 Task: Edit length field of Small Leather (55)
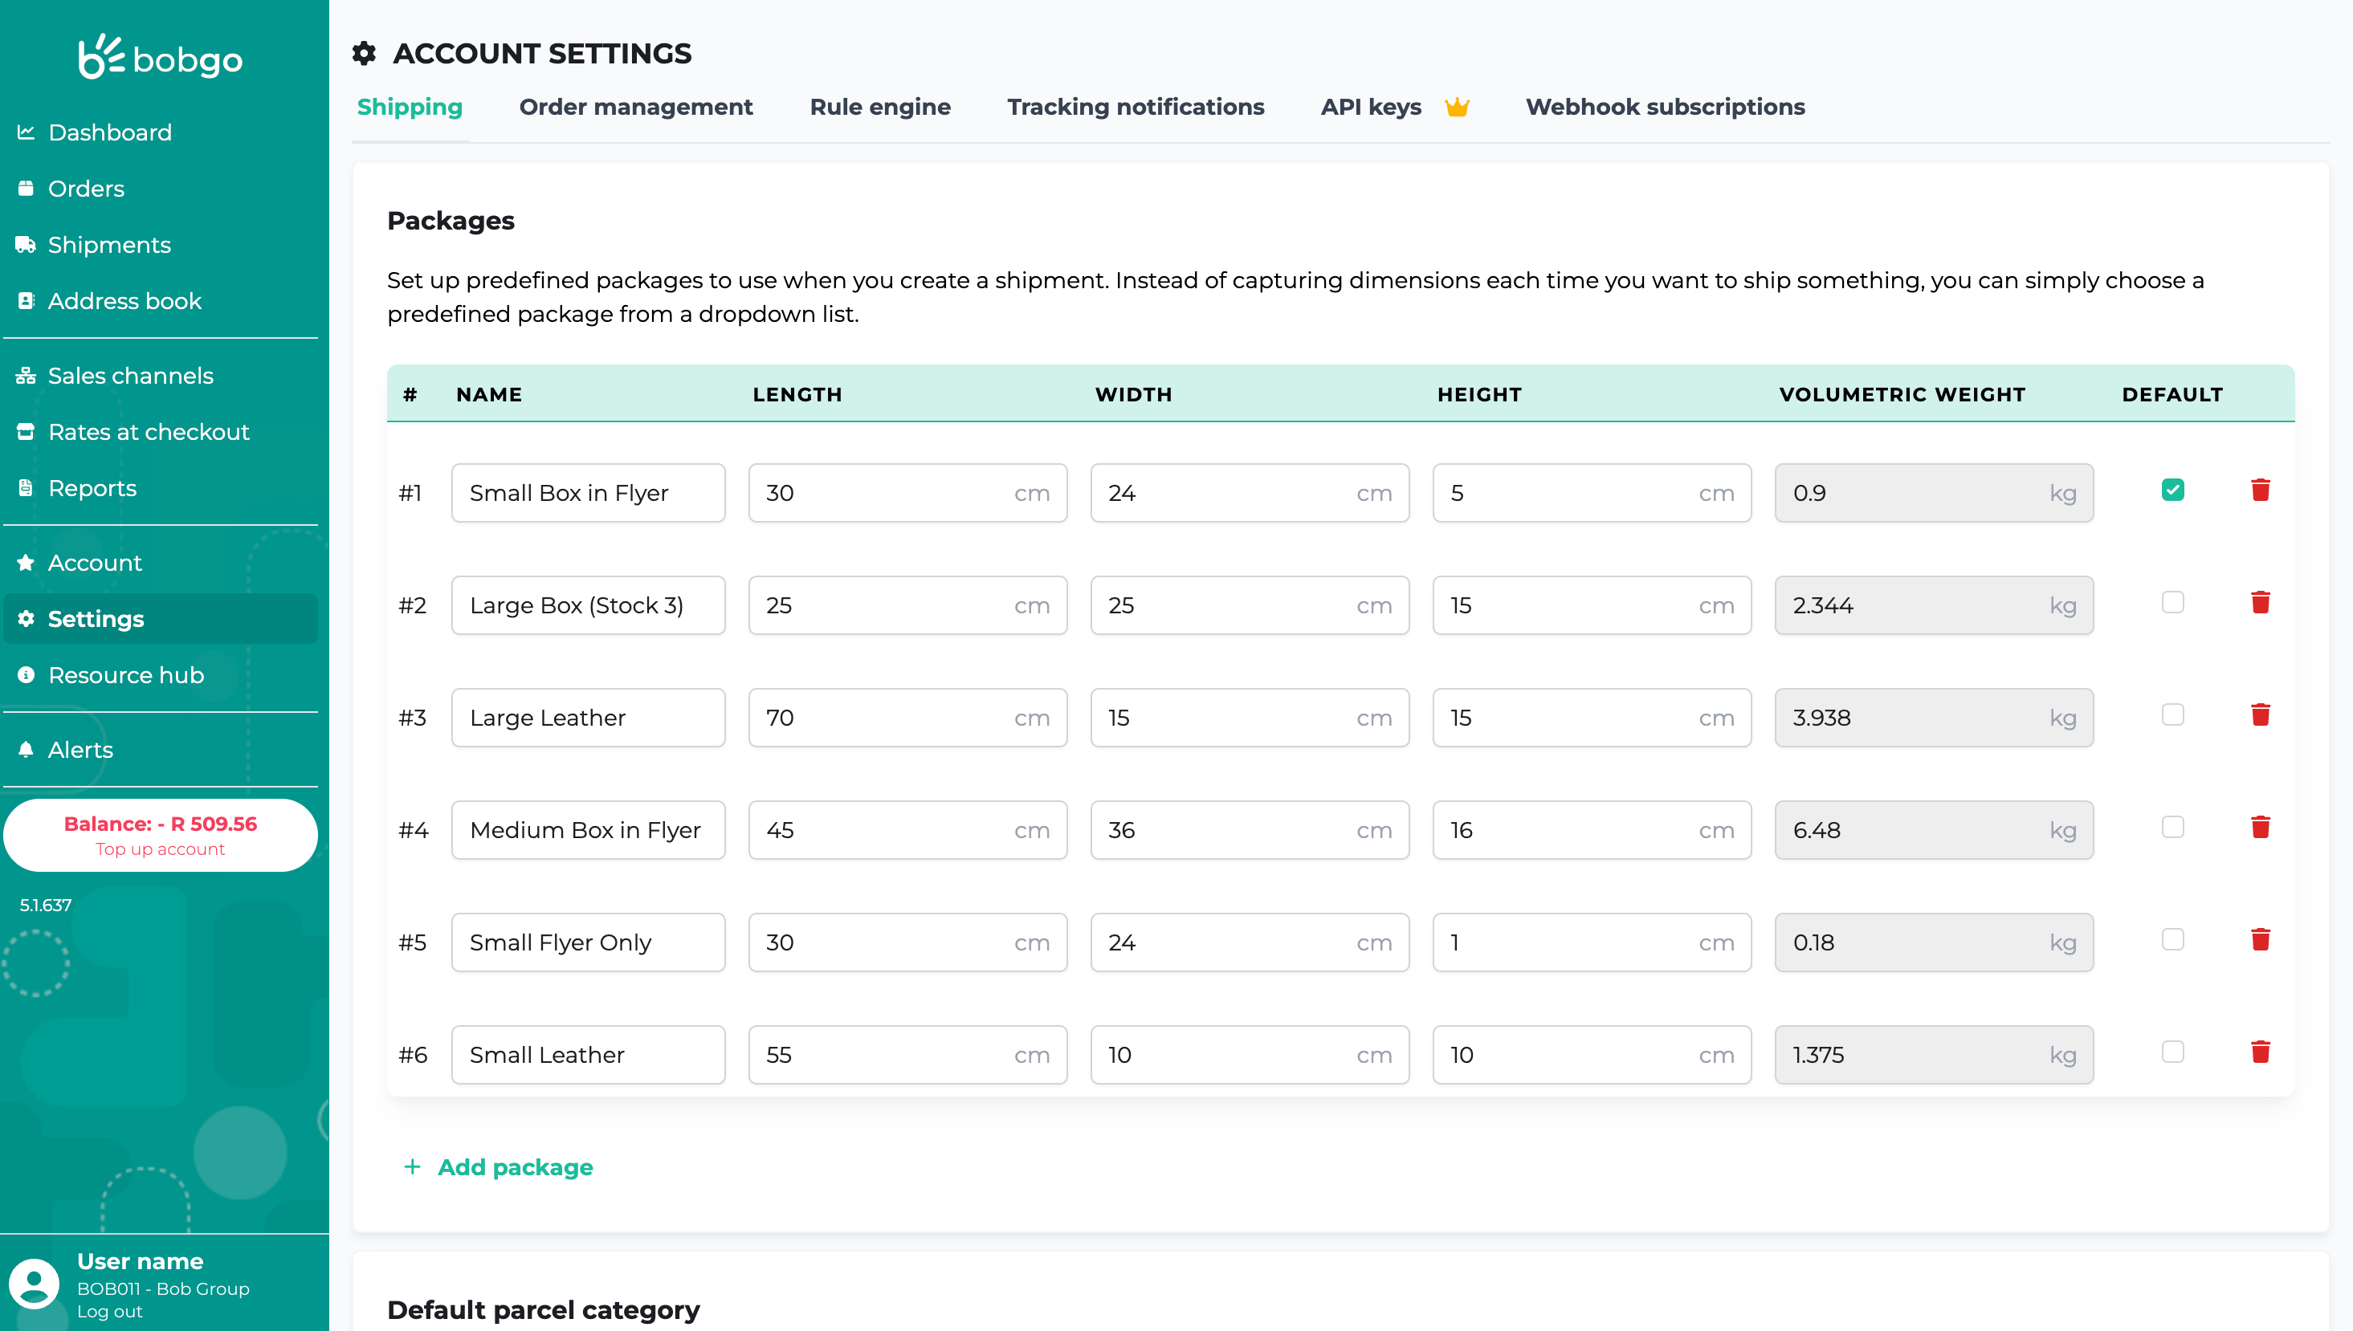pyautogui.click(x=907, y=1055)
